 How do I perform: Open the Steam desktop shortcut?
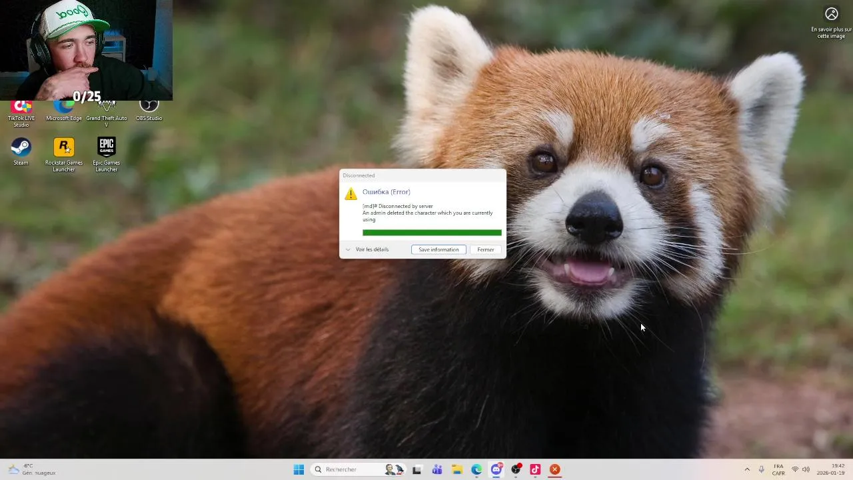coord(21,151)
